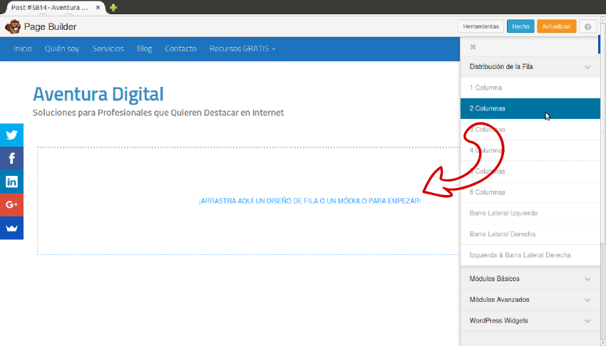
Task: Click the Page Builder beaver logo
Action: pos(12,27)
